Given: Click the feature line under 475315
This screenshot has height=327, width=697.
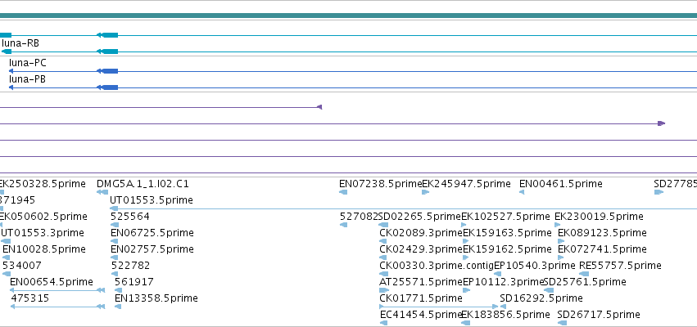Looking at the screenshot, I should (57, 307).
